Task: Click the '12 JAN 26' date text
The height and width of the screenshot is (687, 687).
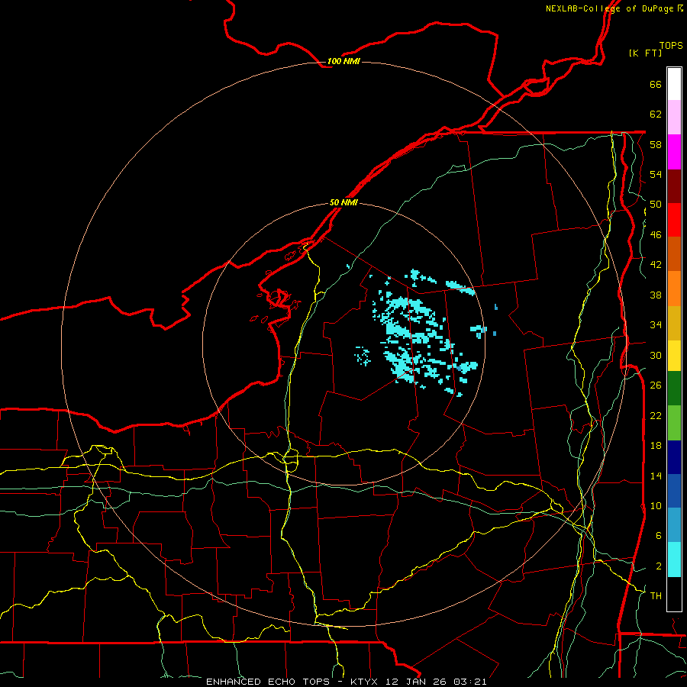Action: [x=417, y=682]
